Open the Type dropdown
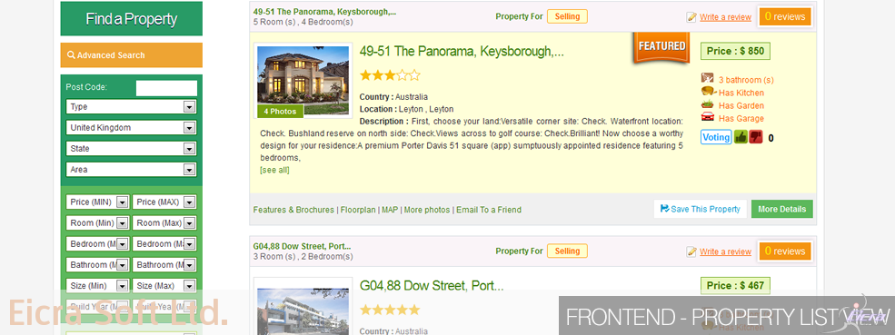The height and width of the screenshot is (335, 895). pos(131,107)
